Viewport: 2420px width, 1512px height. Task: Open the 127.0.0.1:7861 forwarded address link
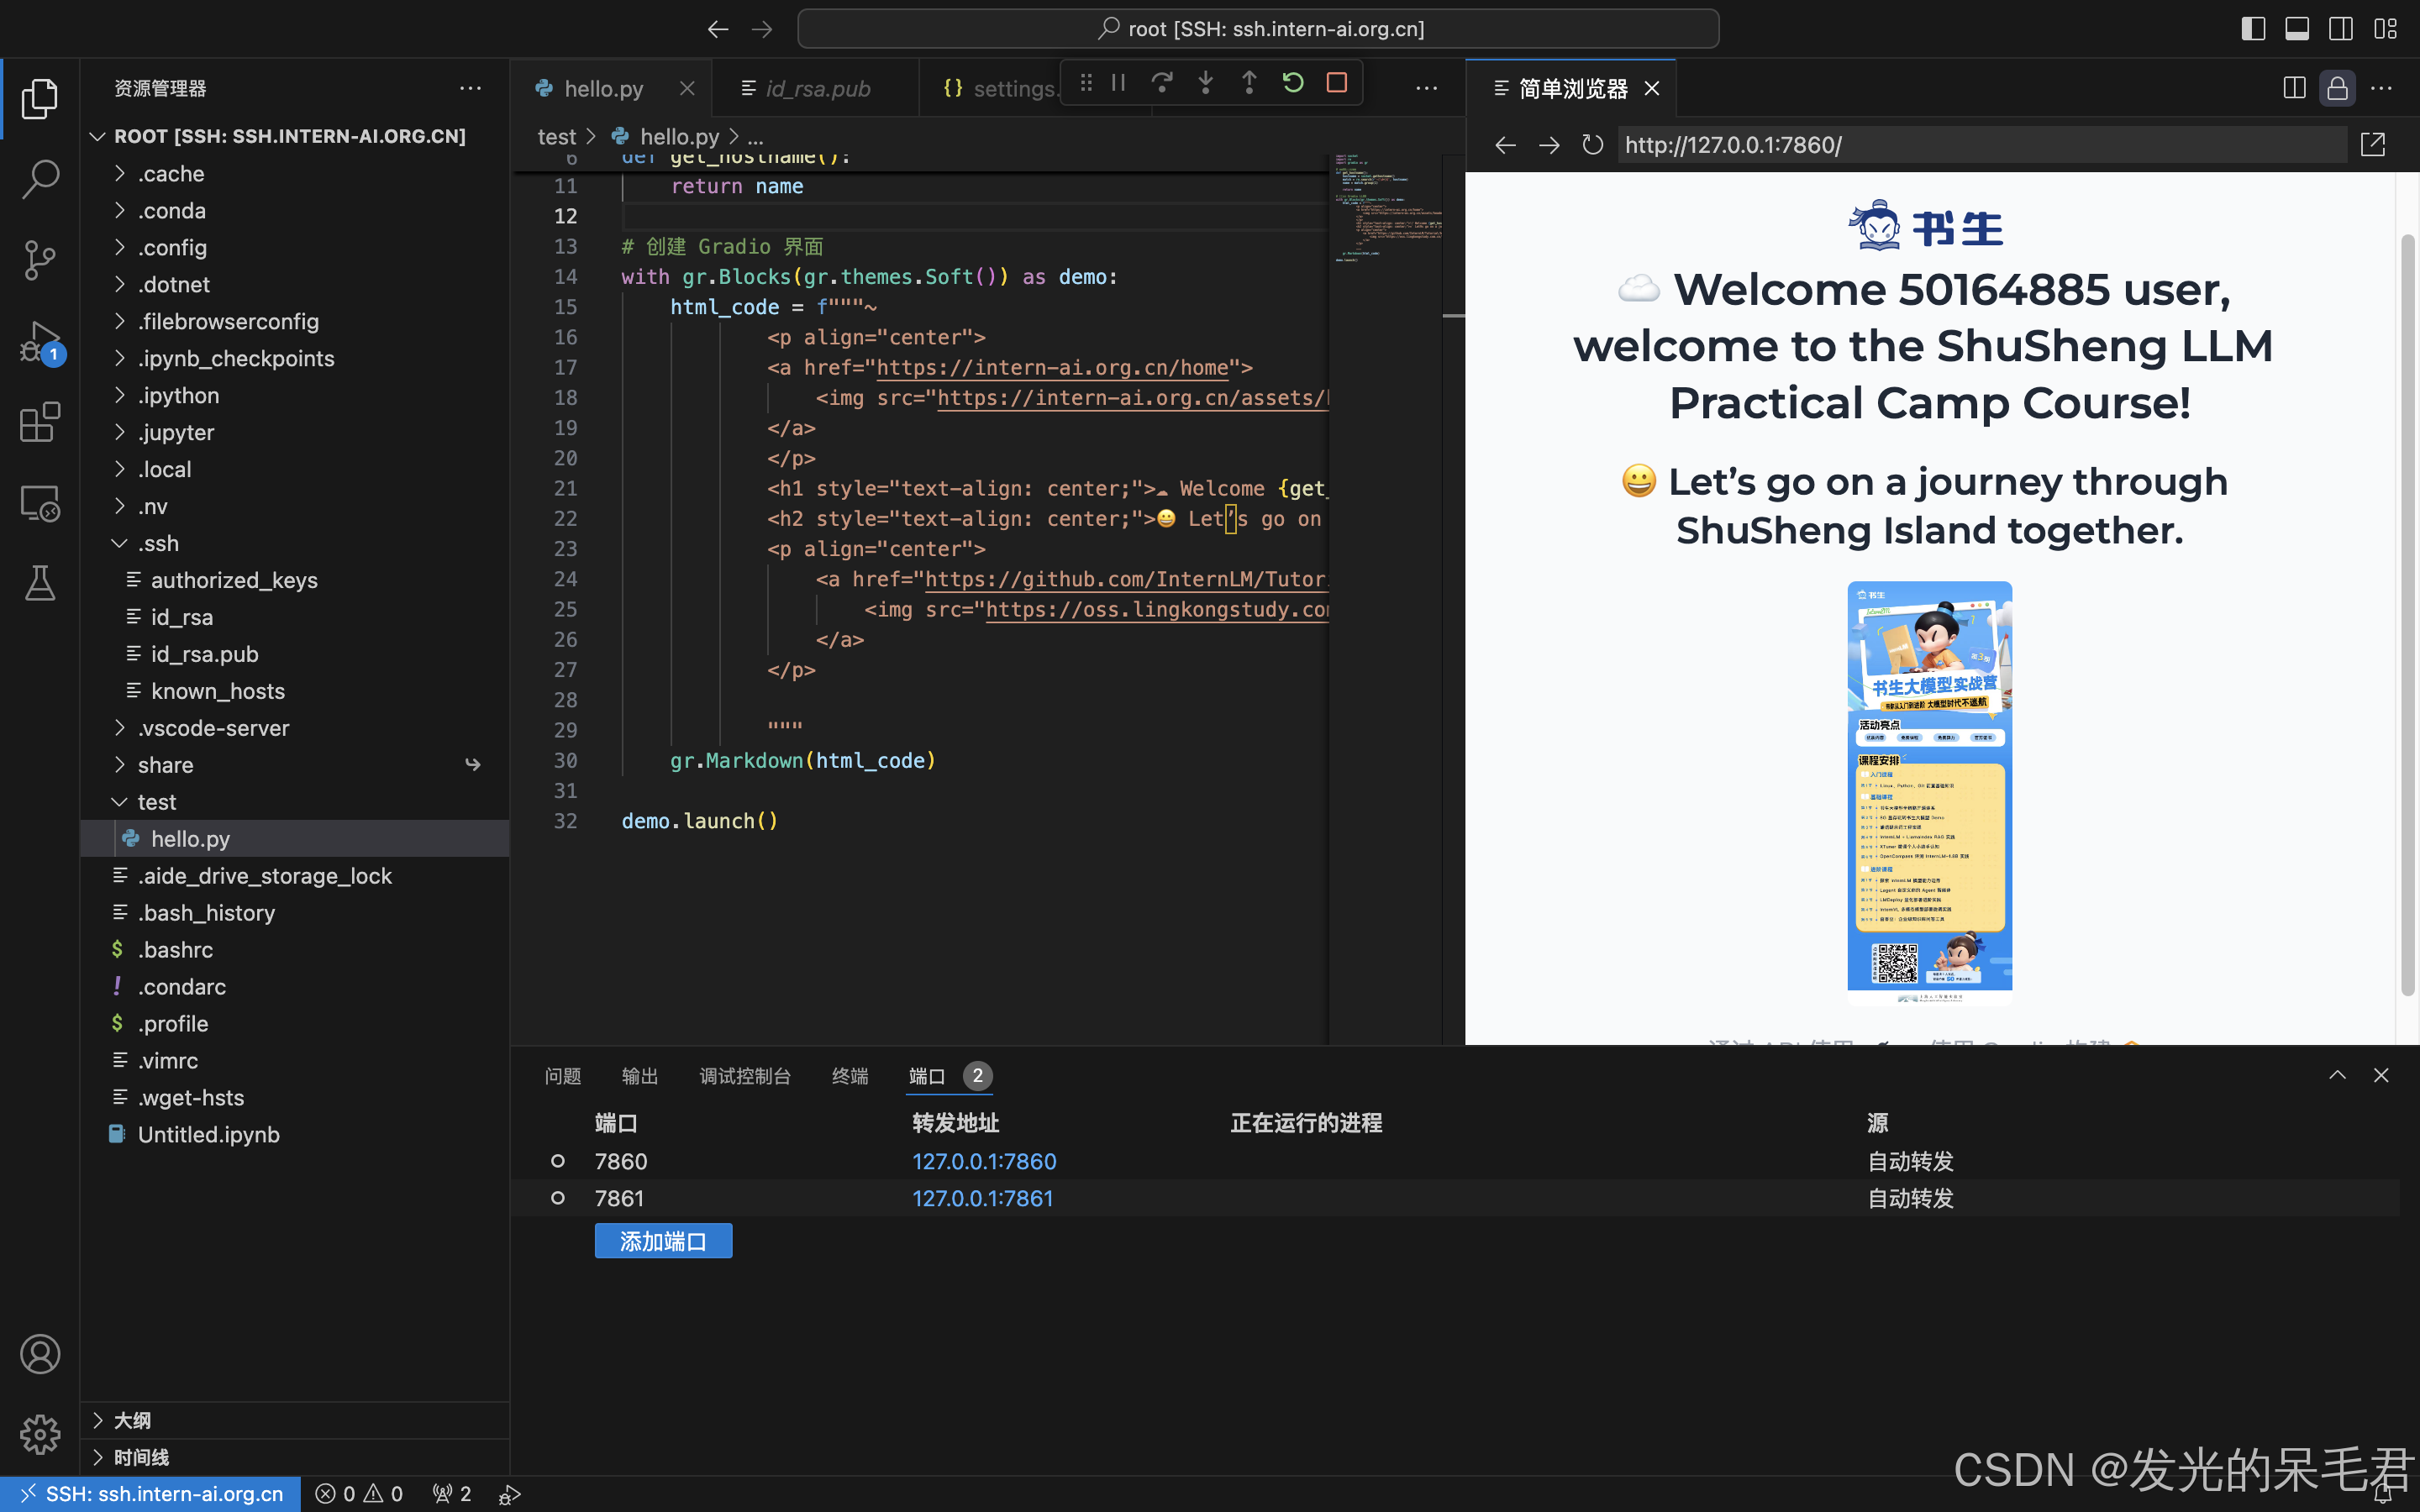982,1198
